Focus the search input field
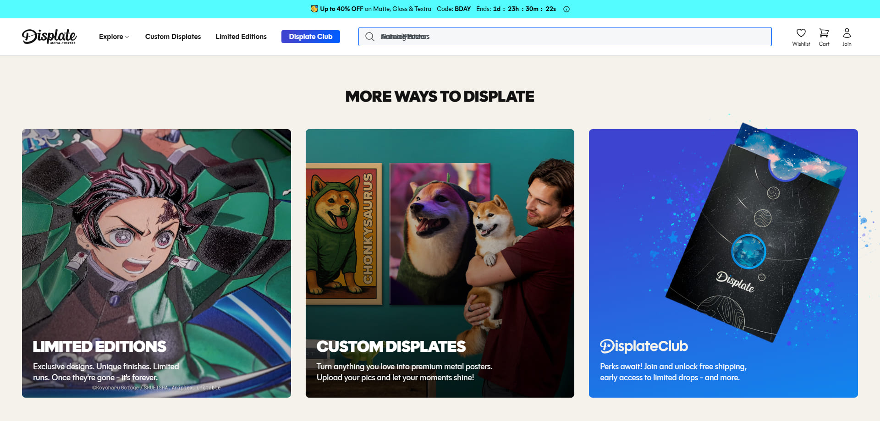 [565, 37]
